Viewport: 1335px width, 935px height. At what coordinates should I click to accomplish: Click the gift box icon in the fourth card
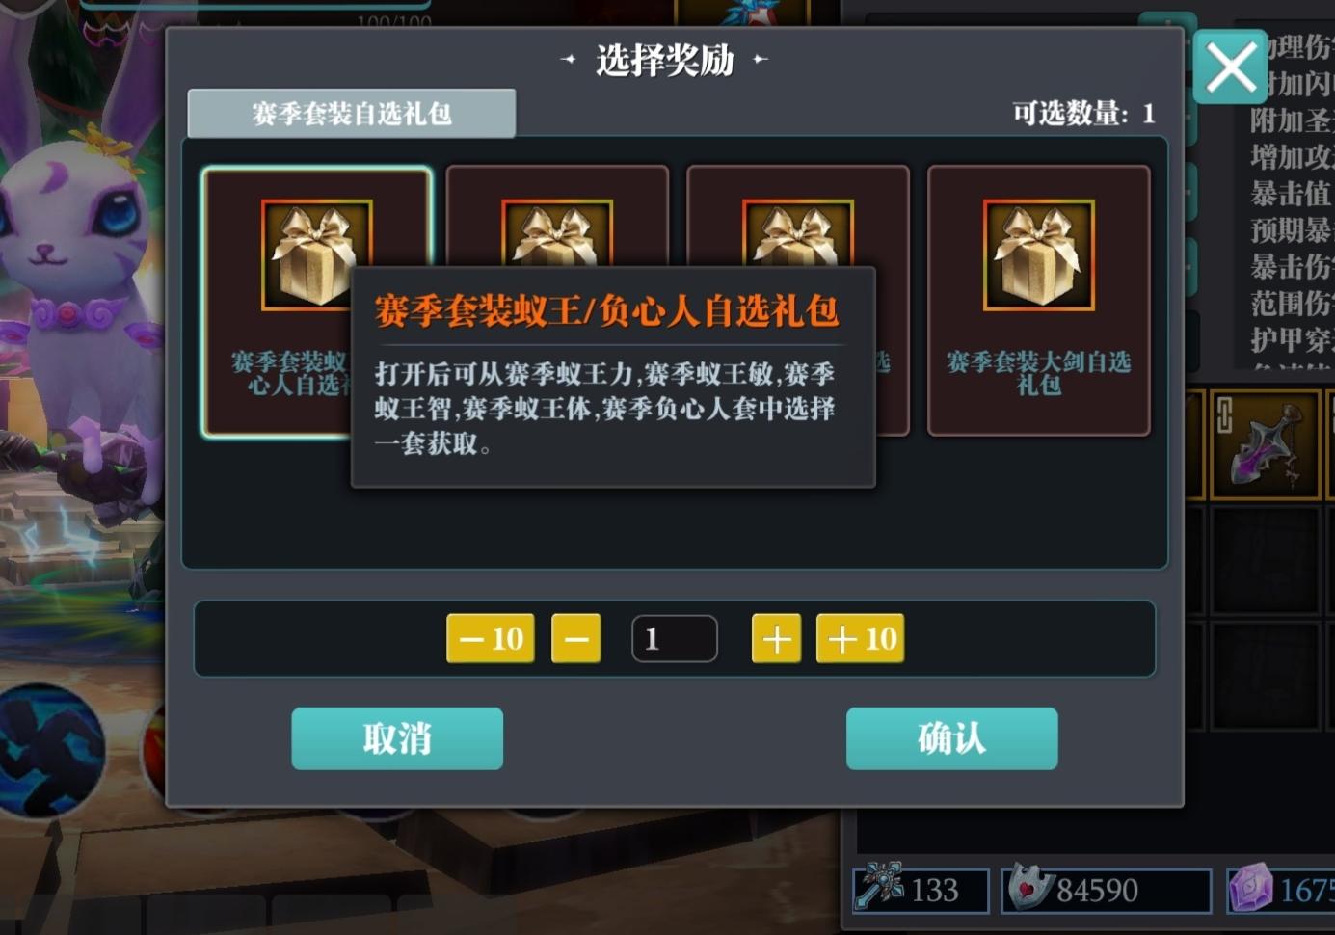[x=1039, y=255]
